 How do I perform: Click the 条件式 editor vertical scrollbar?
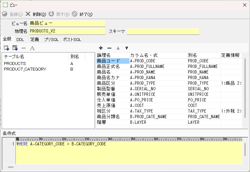click(245, 149)
